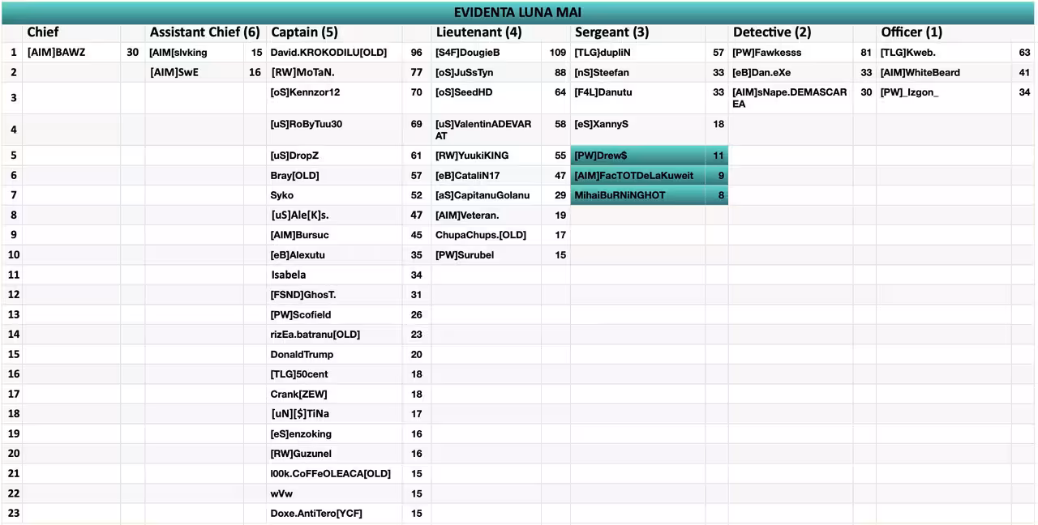The width and height of the screenshot is (1038, 525).
Task: Select the DonaldTrump cell
Action: (x=334, y=354)
